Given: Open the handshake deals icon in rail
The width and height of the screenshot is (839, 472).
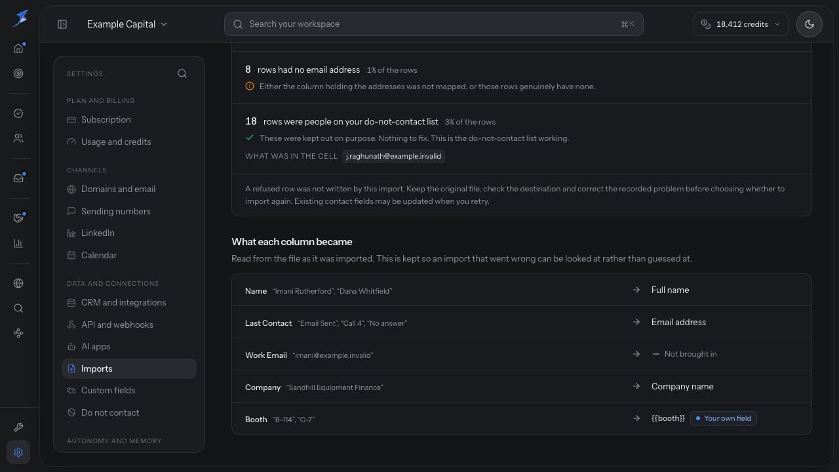Looking at the screenshot, I should coord(18,218).
